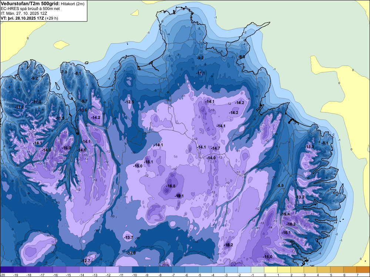This screenshot has width=370, height=277.
Task: Click the -11.0 temperature label
Action: click(37, 102)
